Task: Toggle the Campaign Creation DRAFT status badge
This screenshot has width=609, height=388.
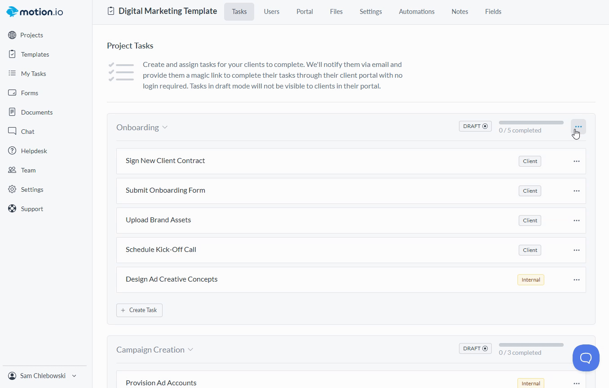Action: point(475,348)
